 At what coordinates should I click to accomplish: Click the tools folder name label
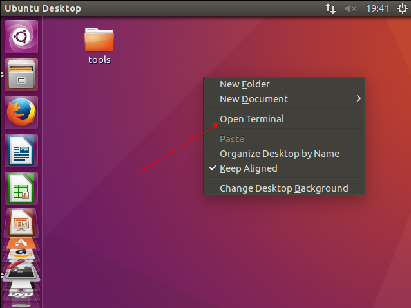click(x=99, y=60)
